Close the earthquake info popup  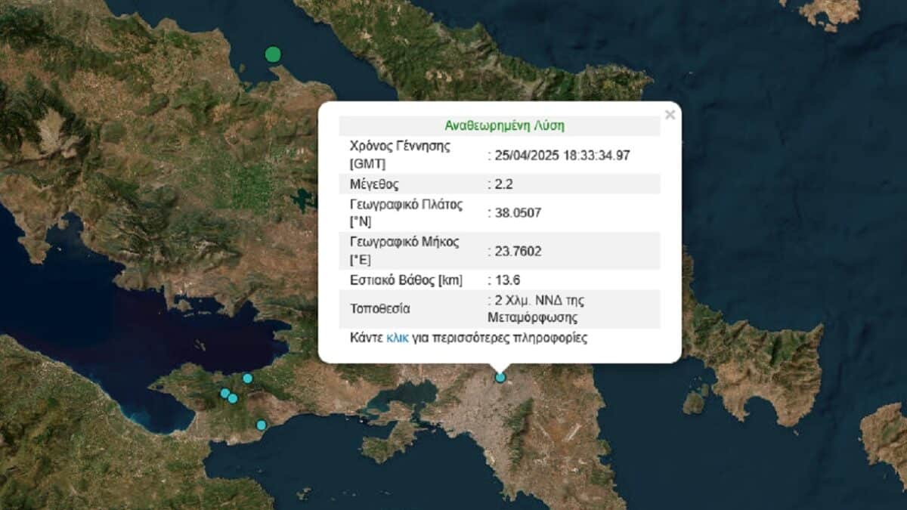[669, 115]
